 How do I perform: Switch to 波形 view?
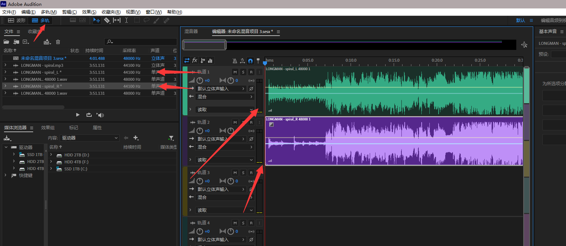click(17, 21)
